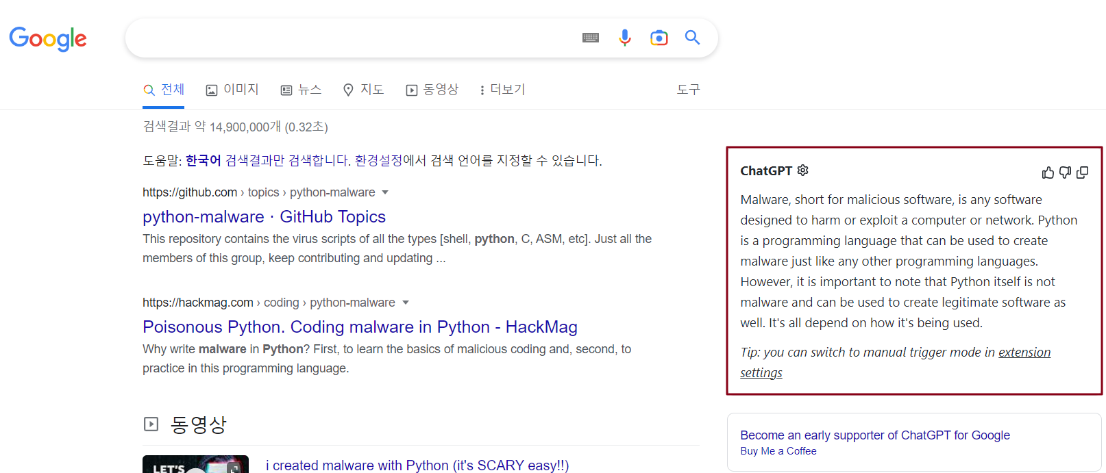Open the 도구 search tools

point(689,90)
